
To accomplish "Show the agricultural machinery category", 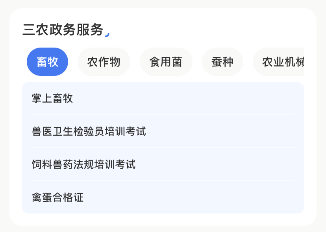I will [278, 62].
